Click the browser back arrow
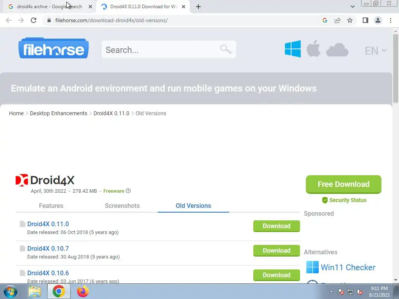 tap(9, 20)
